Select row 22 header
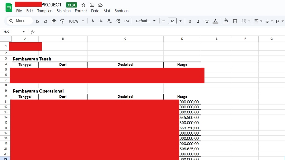The height and width of the screenshot is (160, 285). click(x=6, y=159)
